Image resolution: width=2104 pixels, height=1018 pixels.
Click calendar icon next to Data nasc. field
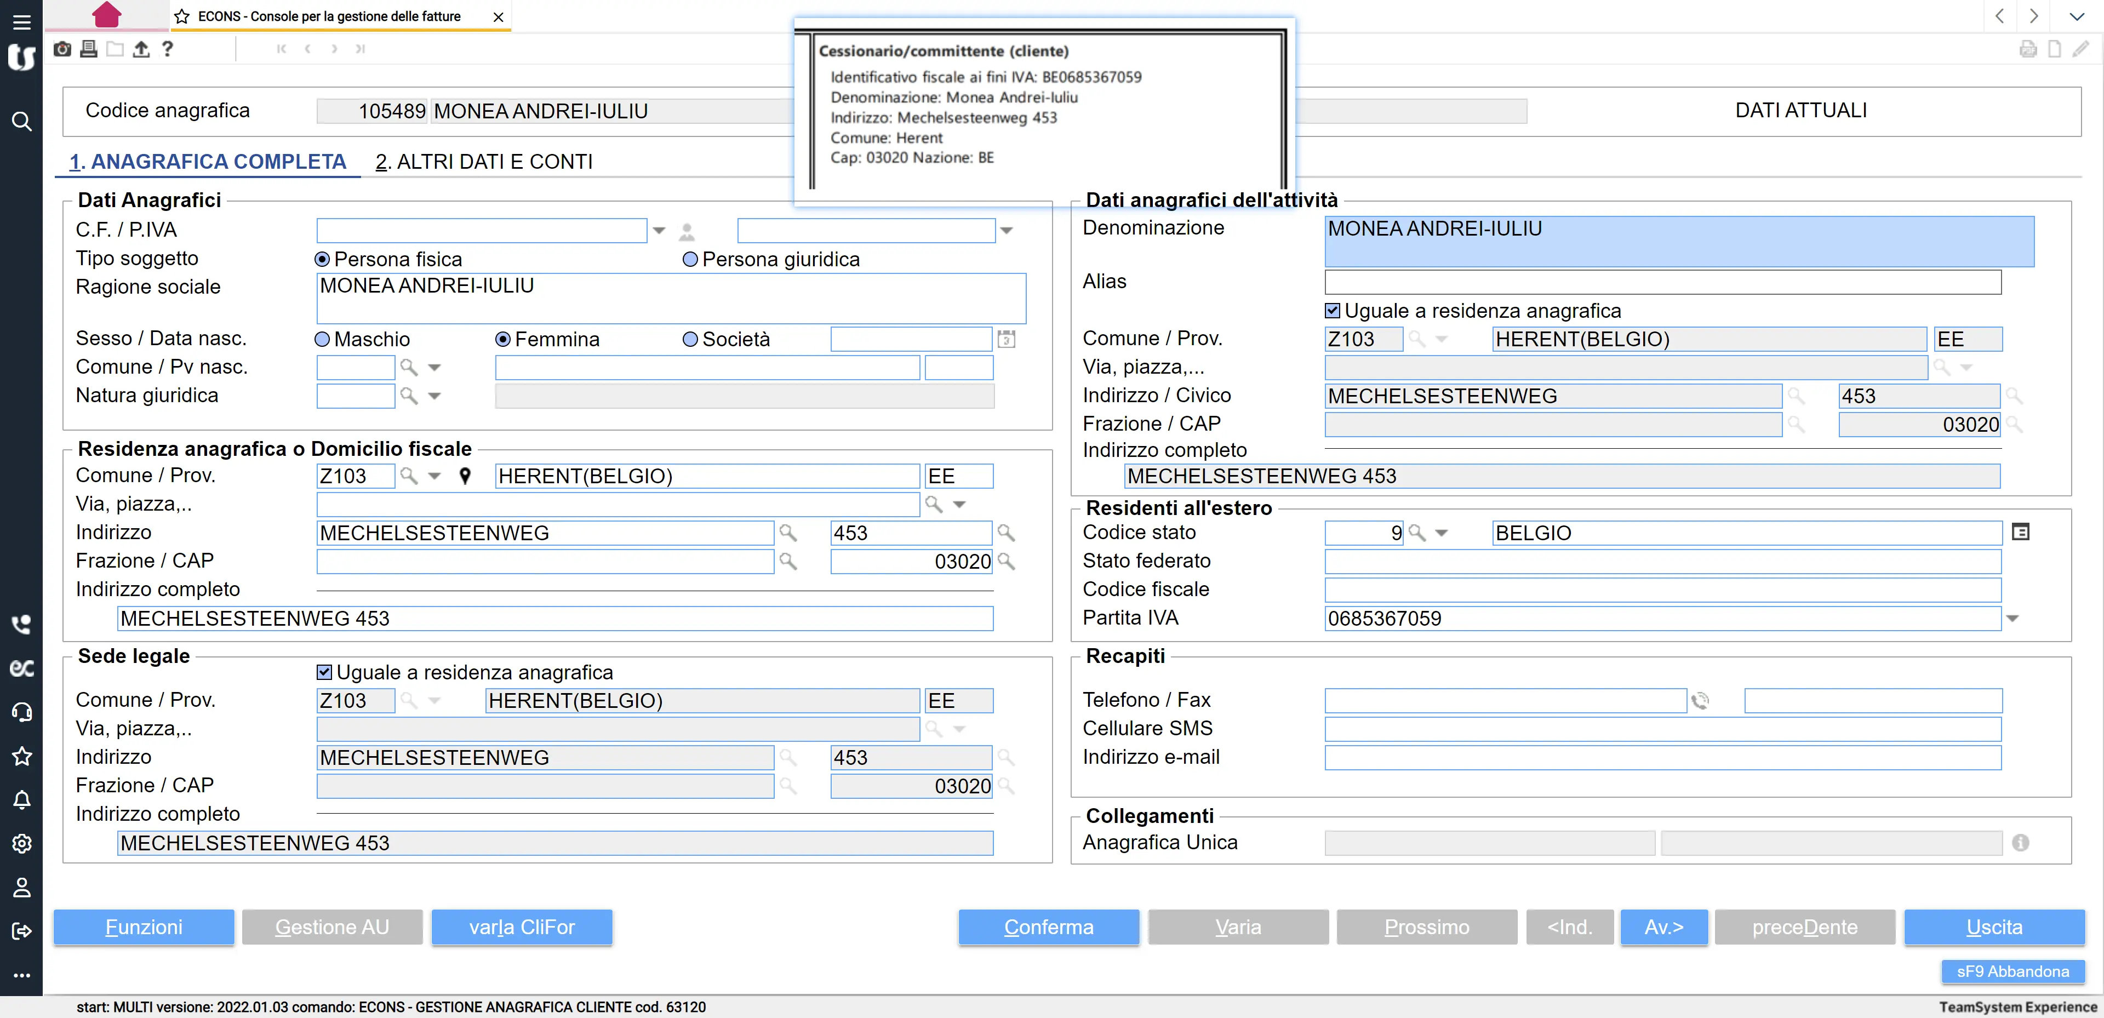1007,339
